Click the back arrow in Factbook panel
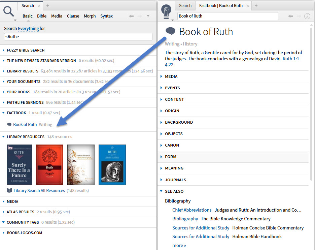This screenshot has width=315, height=250. (290, 16)
